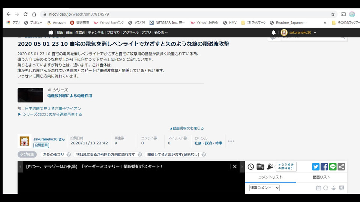The width and height of the screenshot is (360, 202).
Task: Open the Amazon bookmark
Action: pyautogui.click(x=56, y=23)
